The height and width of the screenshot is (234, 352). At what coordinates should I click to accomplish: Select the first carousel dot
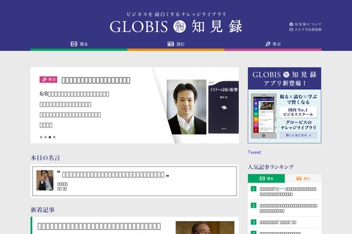tap(41, 137)
